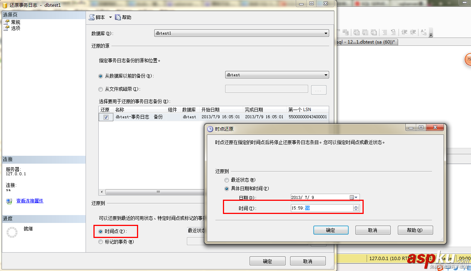Image resolution: width=471 pixels, height=271 pixels.
Task: Expand the dbtest backup source dropdown
Action: pyautogui.click(x=325, y=75)
